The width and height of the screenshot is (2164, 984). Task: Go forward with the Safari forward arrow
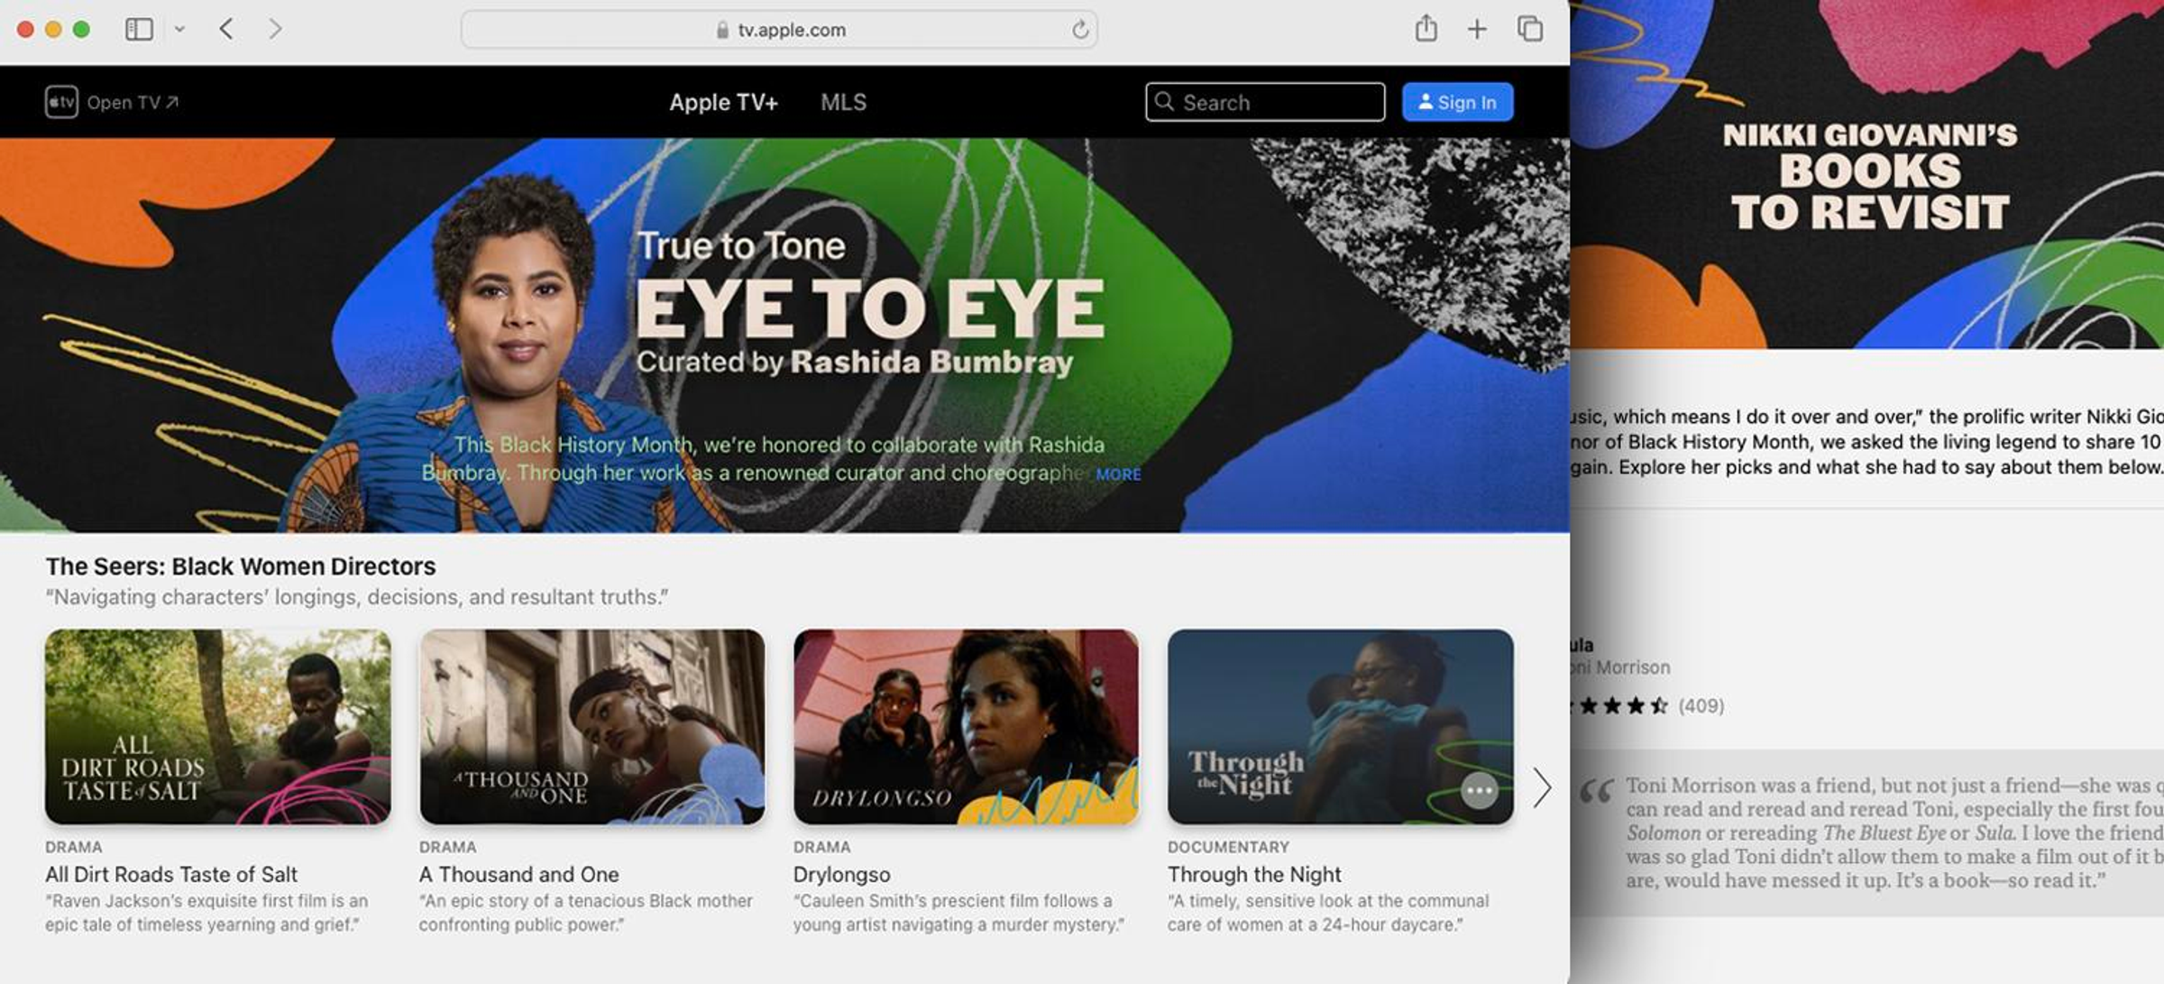click(275, 29)
